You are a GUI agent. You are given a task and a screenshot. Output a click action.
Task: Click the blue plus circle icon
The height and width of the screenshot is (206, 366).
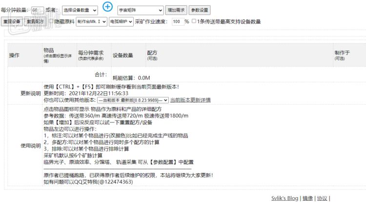pyautogui.click(x=108, y=6)
